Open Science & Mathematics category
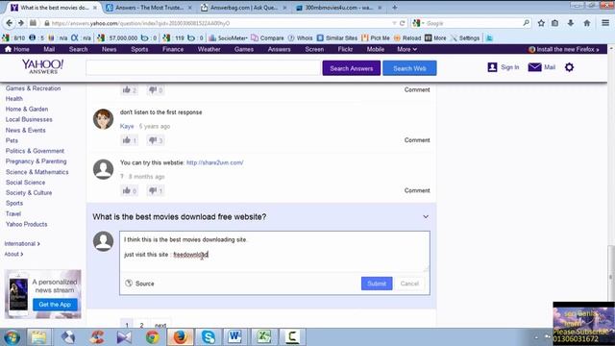The image size is (615, 346). tap(37, 172)
